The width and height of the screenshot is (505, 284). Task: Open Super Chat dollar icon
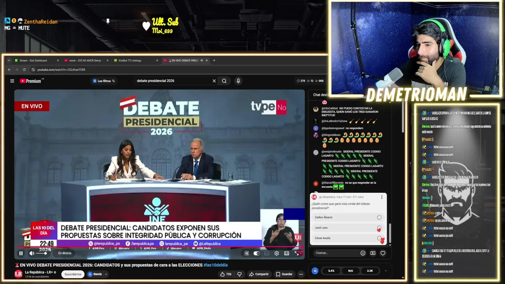pyautogui.click(x=373, y=253)
